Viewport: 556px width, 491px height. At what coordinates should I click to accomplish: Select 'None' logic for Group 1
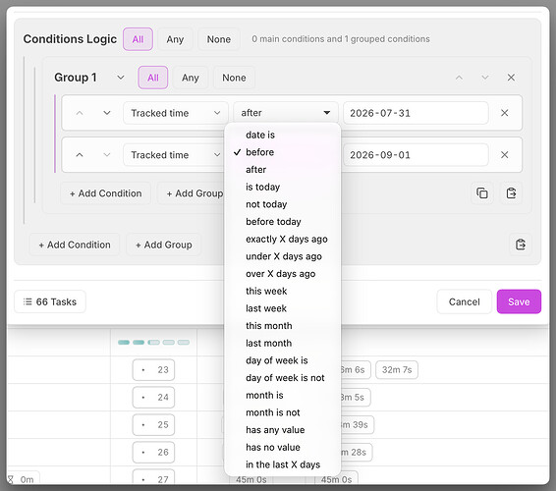234,78
